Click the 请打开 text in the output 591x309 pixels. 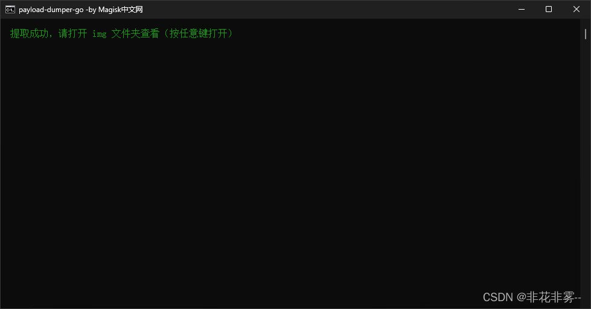(x=73, y=34)
